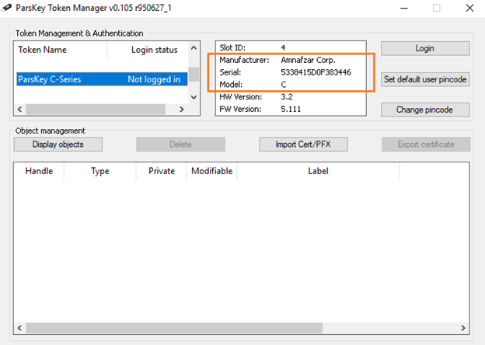Click the token list scroll right arrow
This screenshot has height=345, width=485.
tap(182, 109)
